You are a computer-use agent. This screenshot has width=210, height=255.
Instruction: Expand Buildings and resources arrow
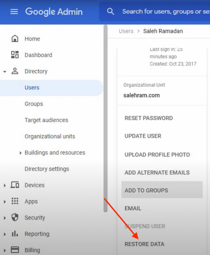tap(21, 153)
